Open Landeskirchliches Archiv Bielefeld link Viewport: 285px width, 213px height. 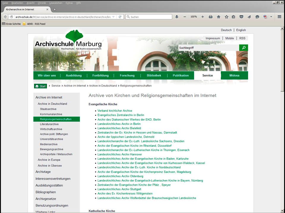click(x=119, y=128)
